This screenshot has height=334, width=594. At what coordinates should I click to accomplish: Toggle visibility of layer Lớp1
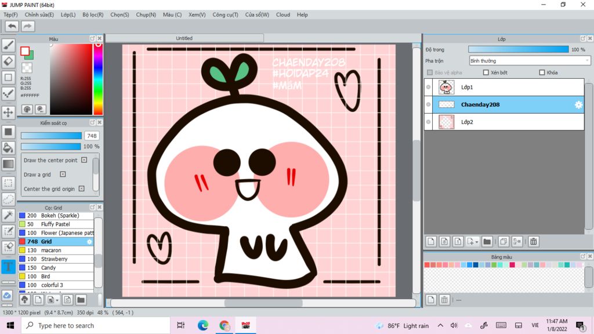[429, 87]
